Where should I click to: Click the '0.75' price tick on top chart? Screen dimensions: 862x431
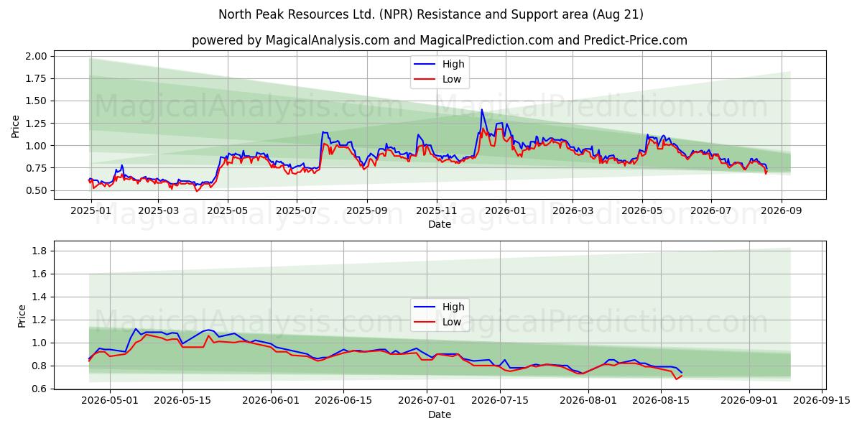(x=37, y=168)
